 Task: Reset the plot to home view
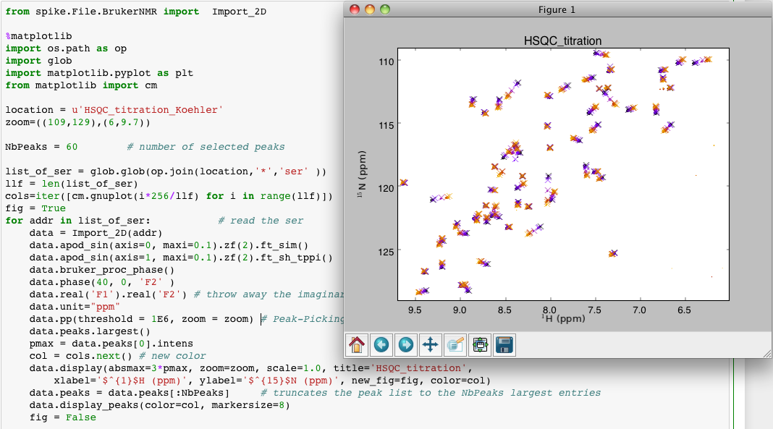click(355, 345)
